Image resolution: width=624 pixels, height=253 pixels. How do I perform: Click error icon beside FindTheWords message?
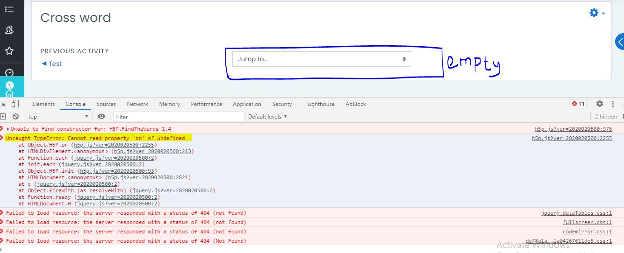coord(2,128)
